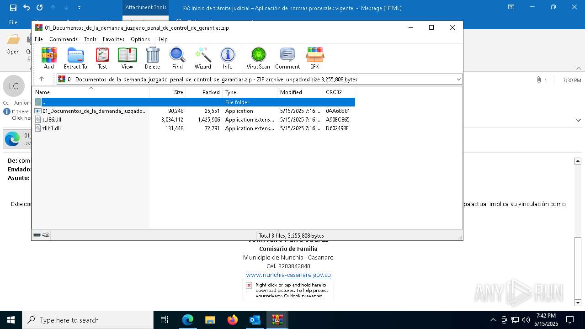The height and width of the screenshot is (329, 585).
Task: Open the Commands menu
Action: (x=64, y=39)
